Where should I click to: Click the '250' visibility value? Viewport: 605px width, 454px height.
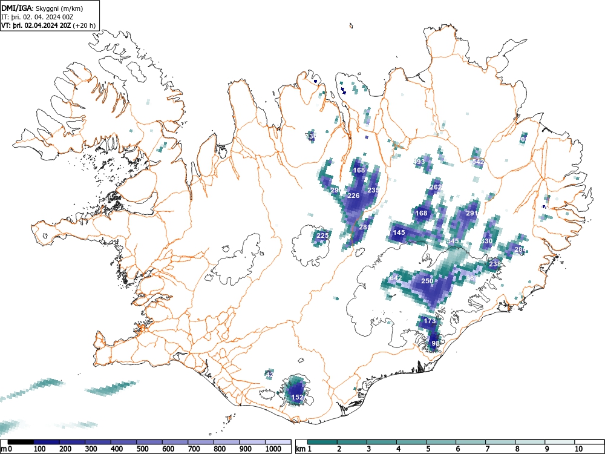[427, 281]
